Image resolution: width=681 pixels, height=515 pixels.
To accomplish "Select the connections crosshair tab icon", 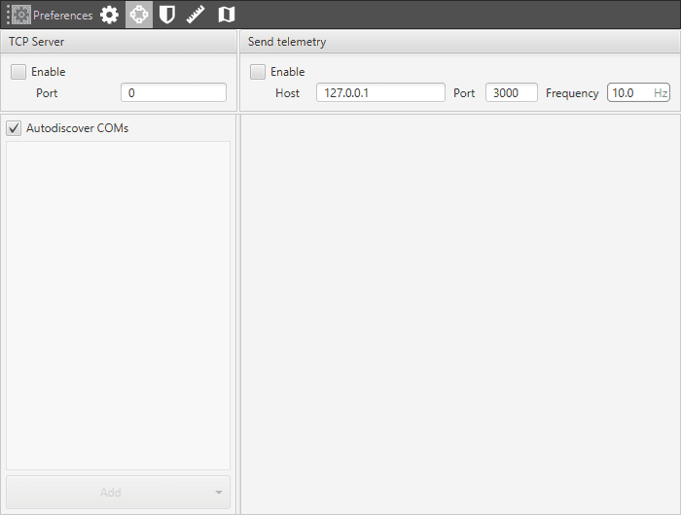I will tap(139, 15).
